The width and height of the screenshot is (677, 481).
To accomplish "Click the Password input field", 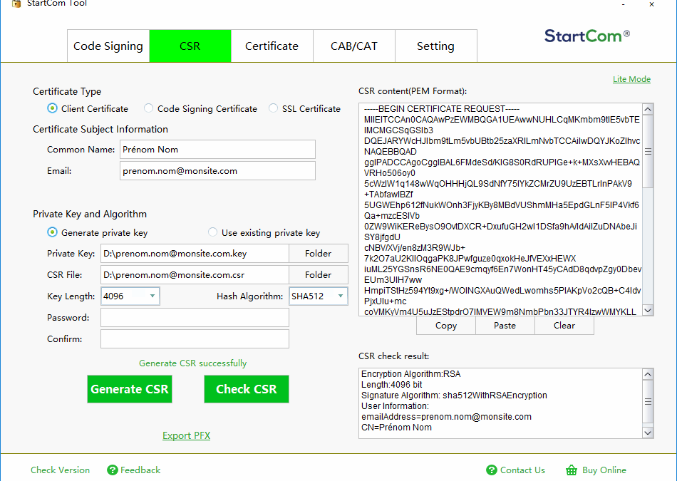I will coord(195,317).
